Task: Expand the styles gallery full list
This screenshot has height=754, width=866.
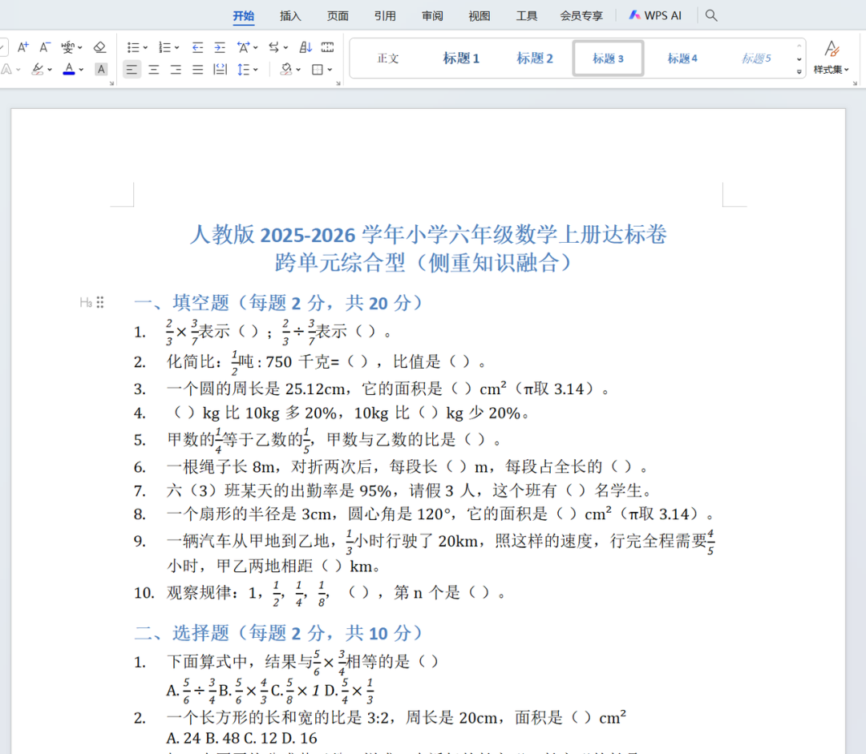Action: pyautogui.click(x=799, y=71)
